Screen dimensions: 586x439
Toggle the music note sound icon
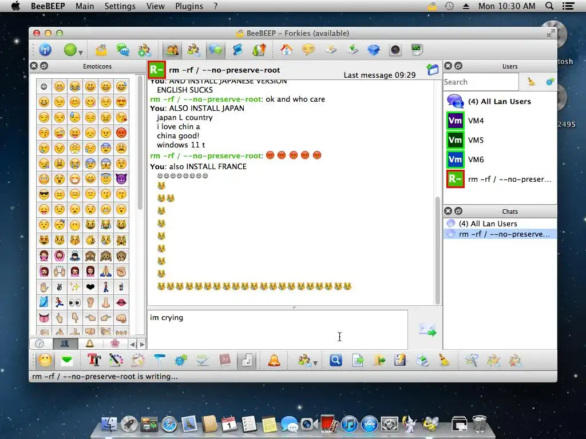point(247,360)
